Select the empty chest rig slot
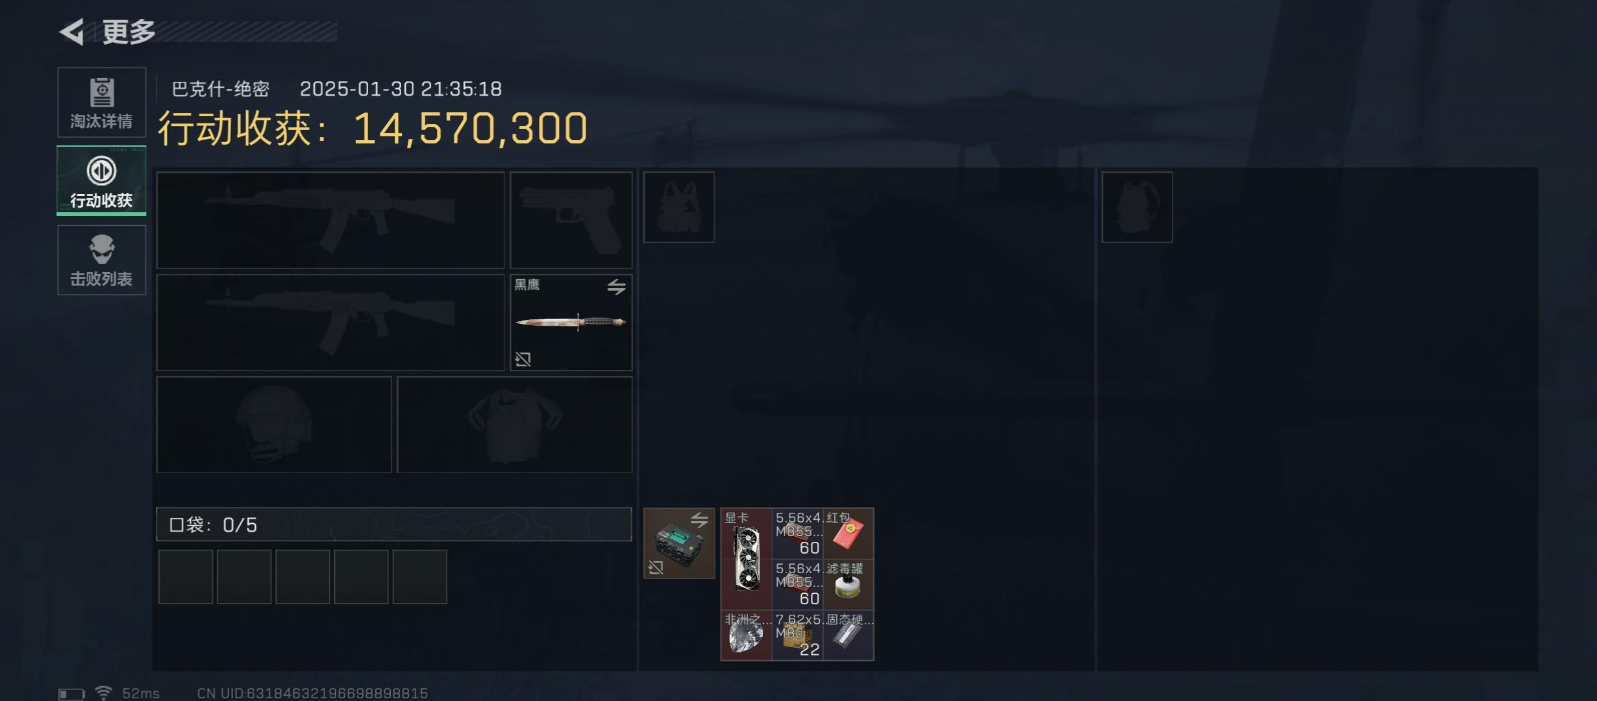This screenshot has width=1597, height=701. point(679,207)
